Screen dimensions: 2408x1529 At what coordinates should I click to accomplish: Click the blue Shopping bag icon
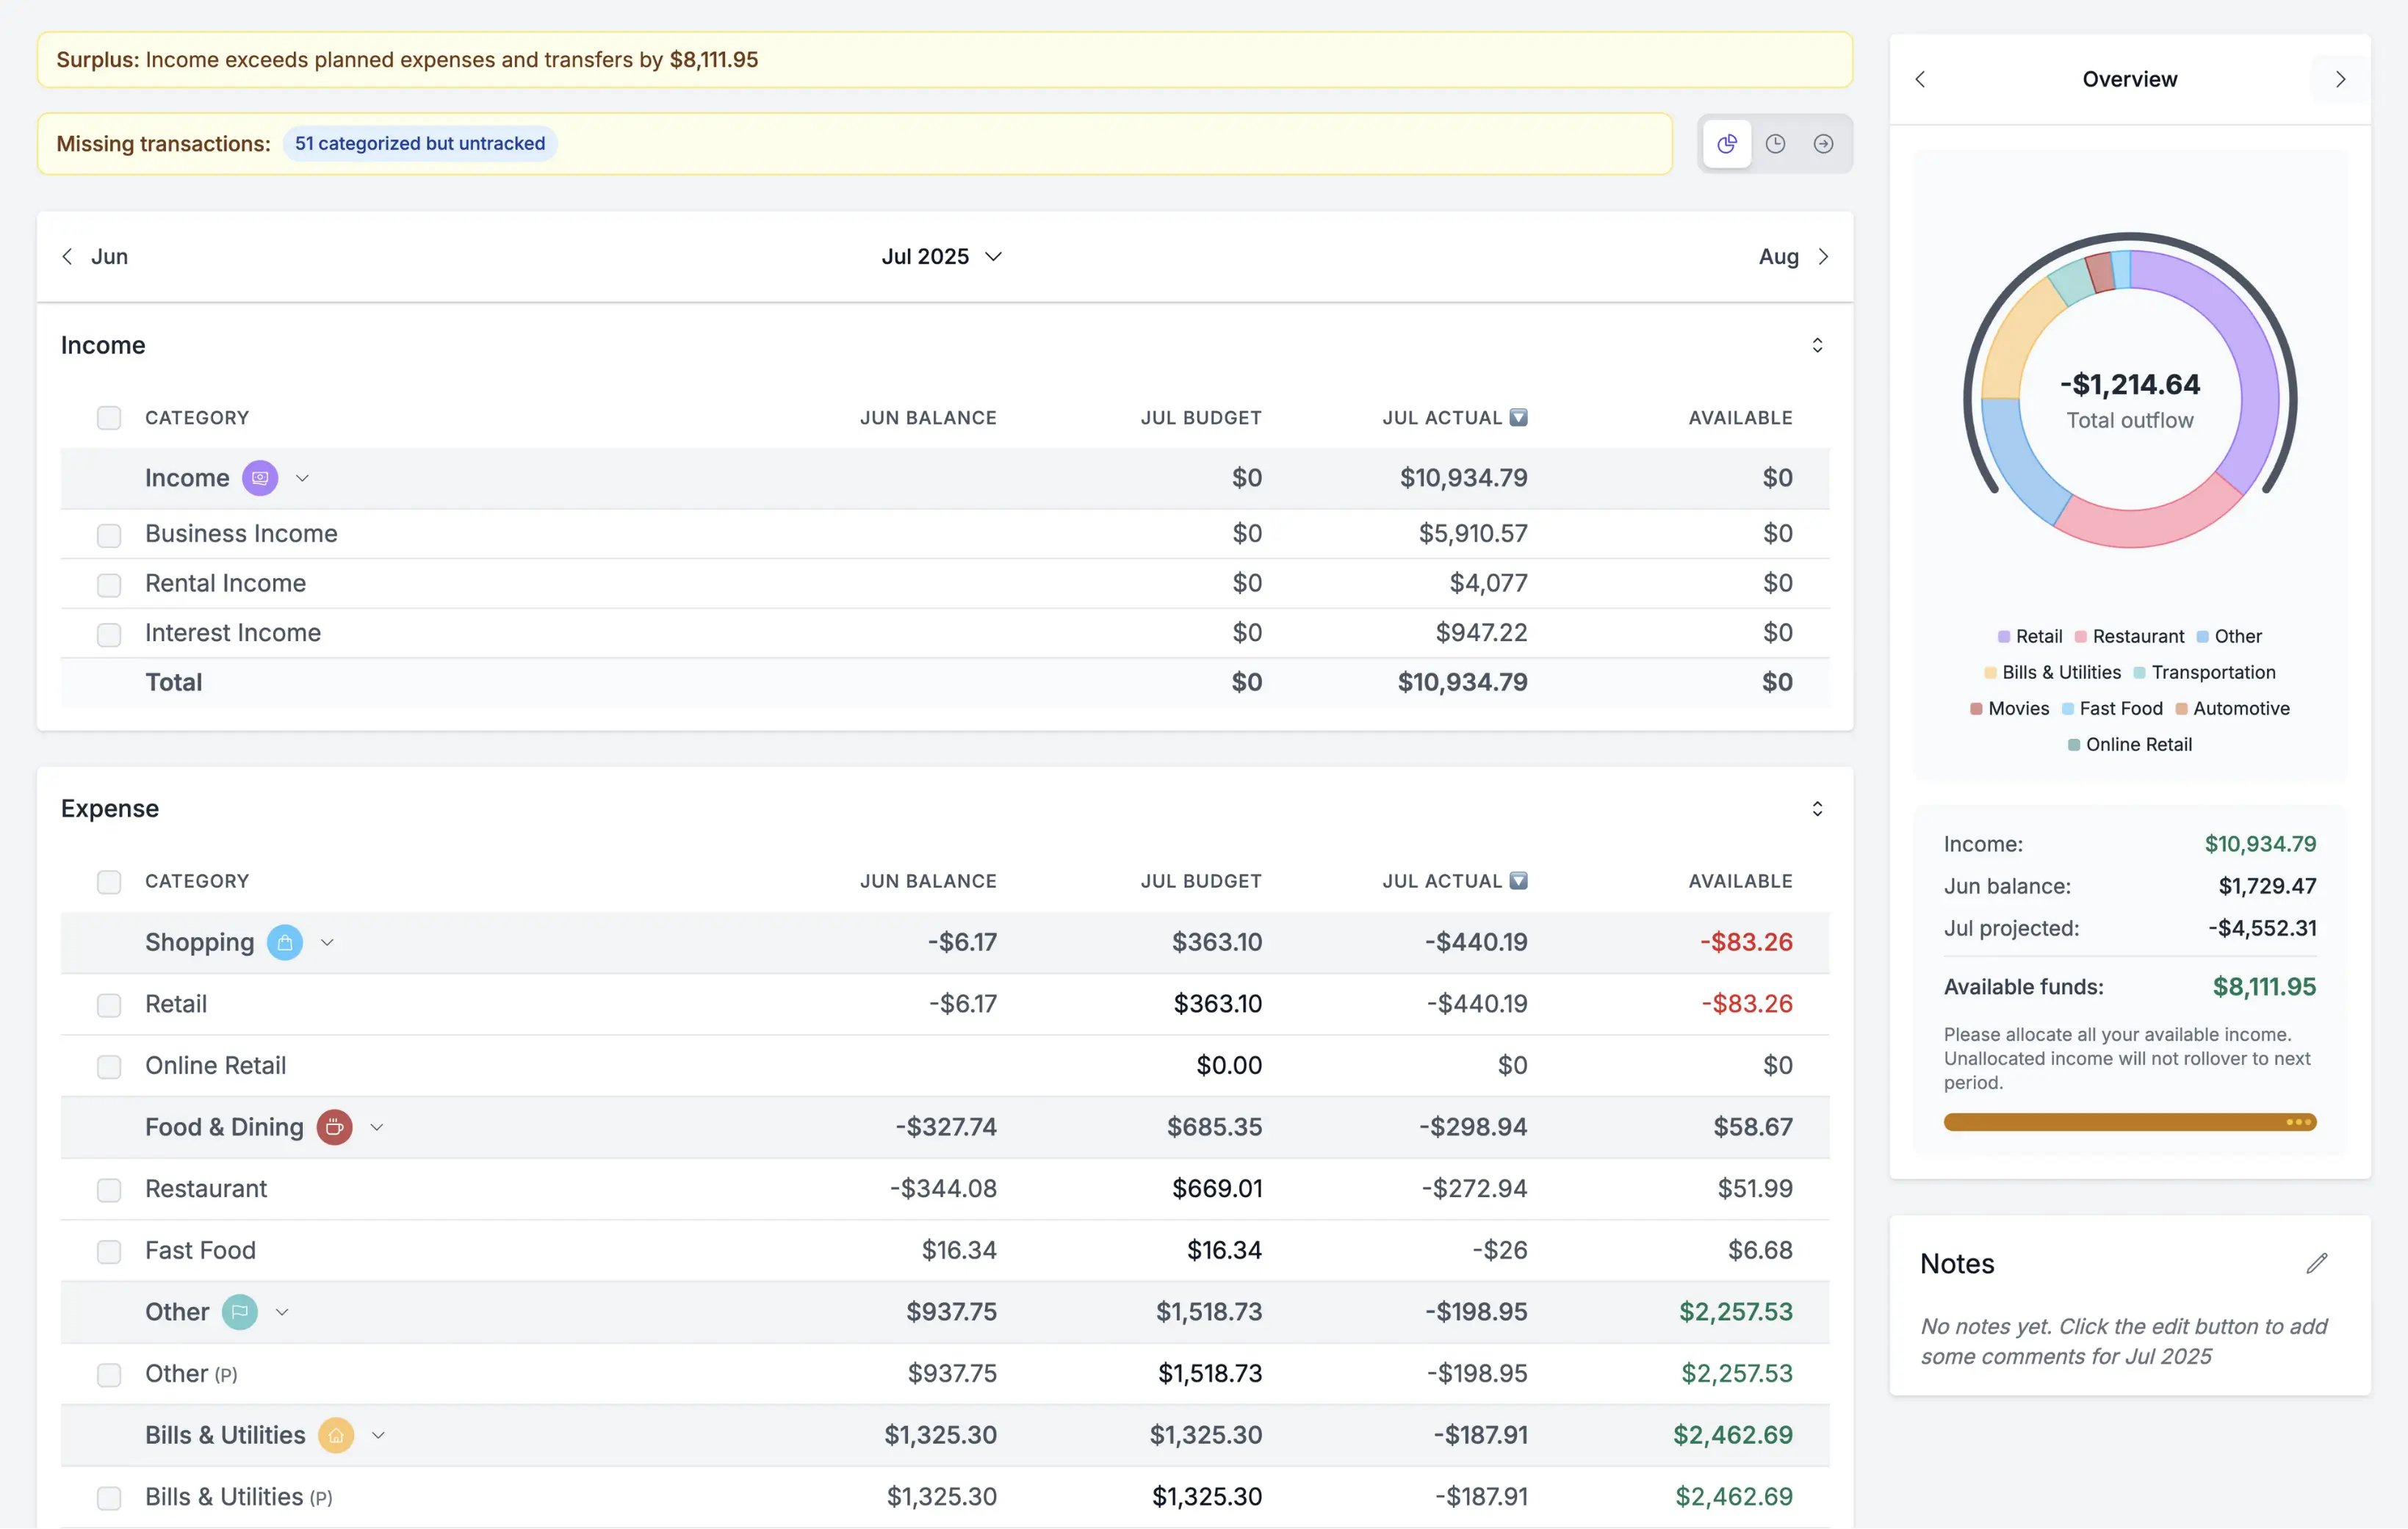click(x=285, y=942)
